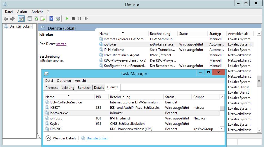
Task: Toggle the show/hide console tree icon
Action: coord(21,19)
